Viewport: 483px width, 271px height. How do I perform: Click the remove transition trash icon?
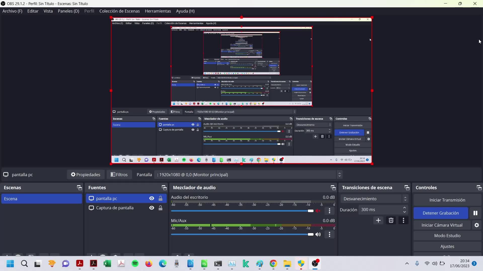pos(391,220)
